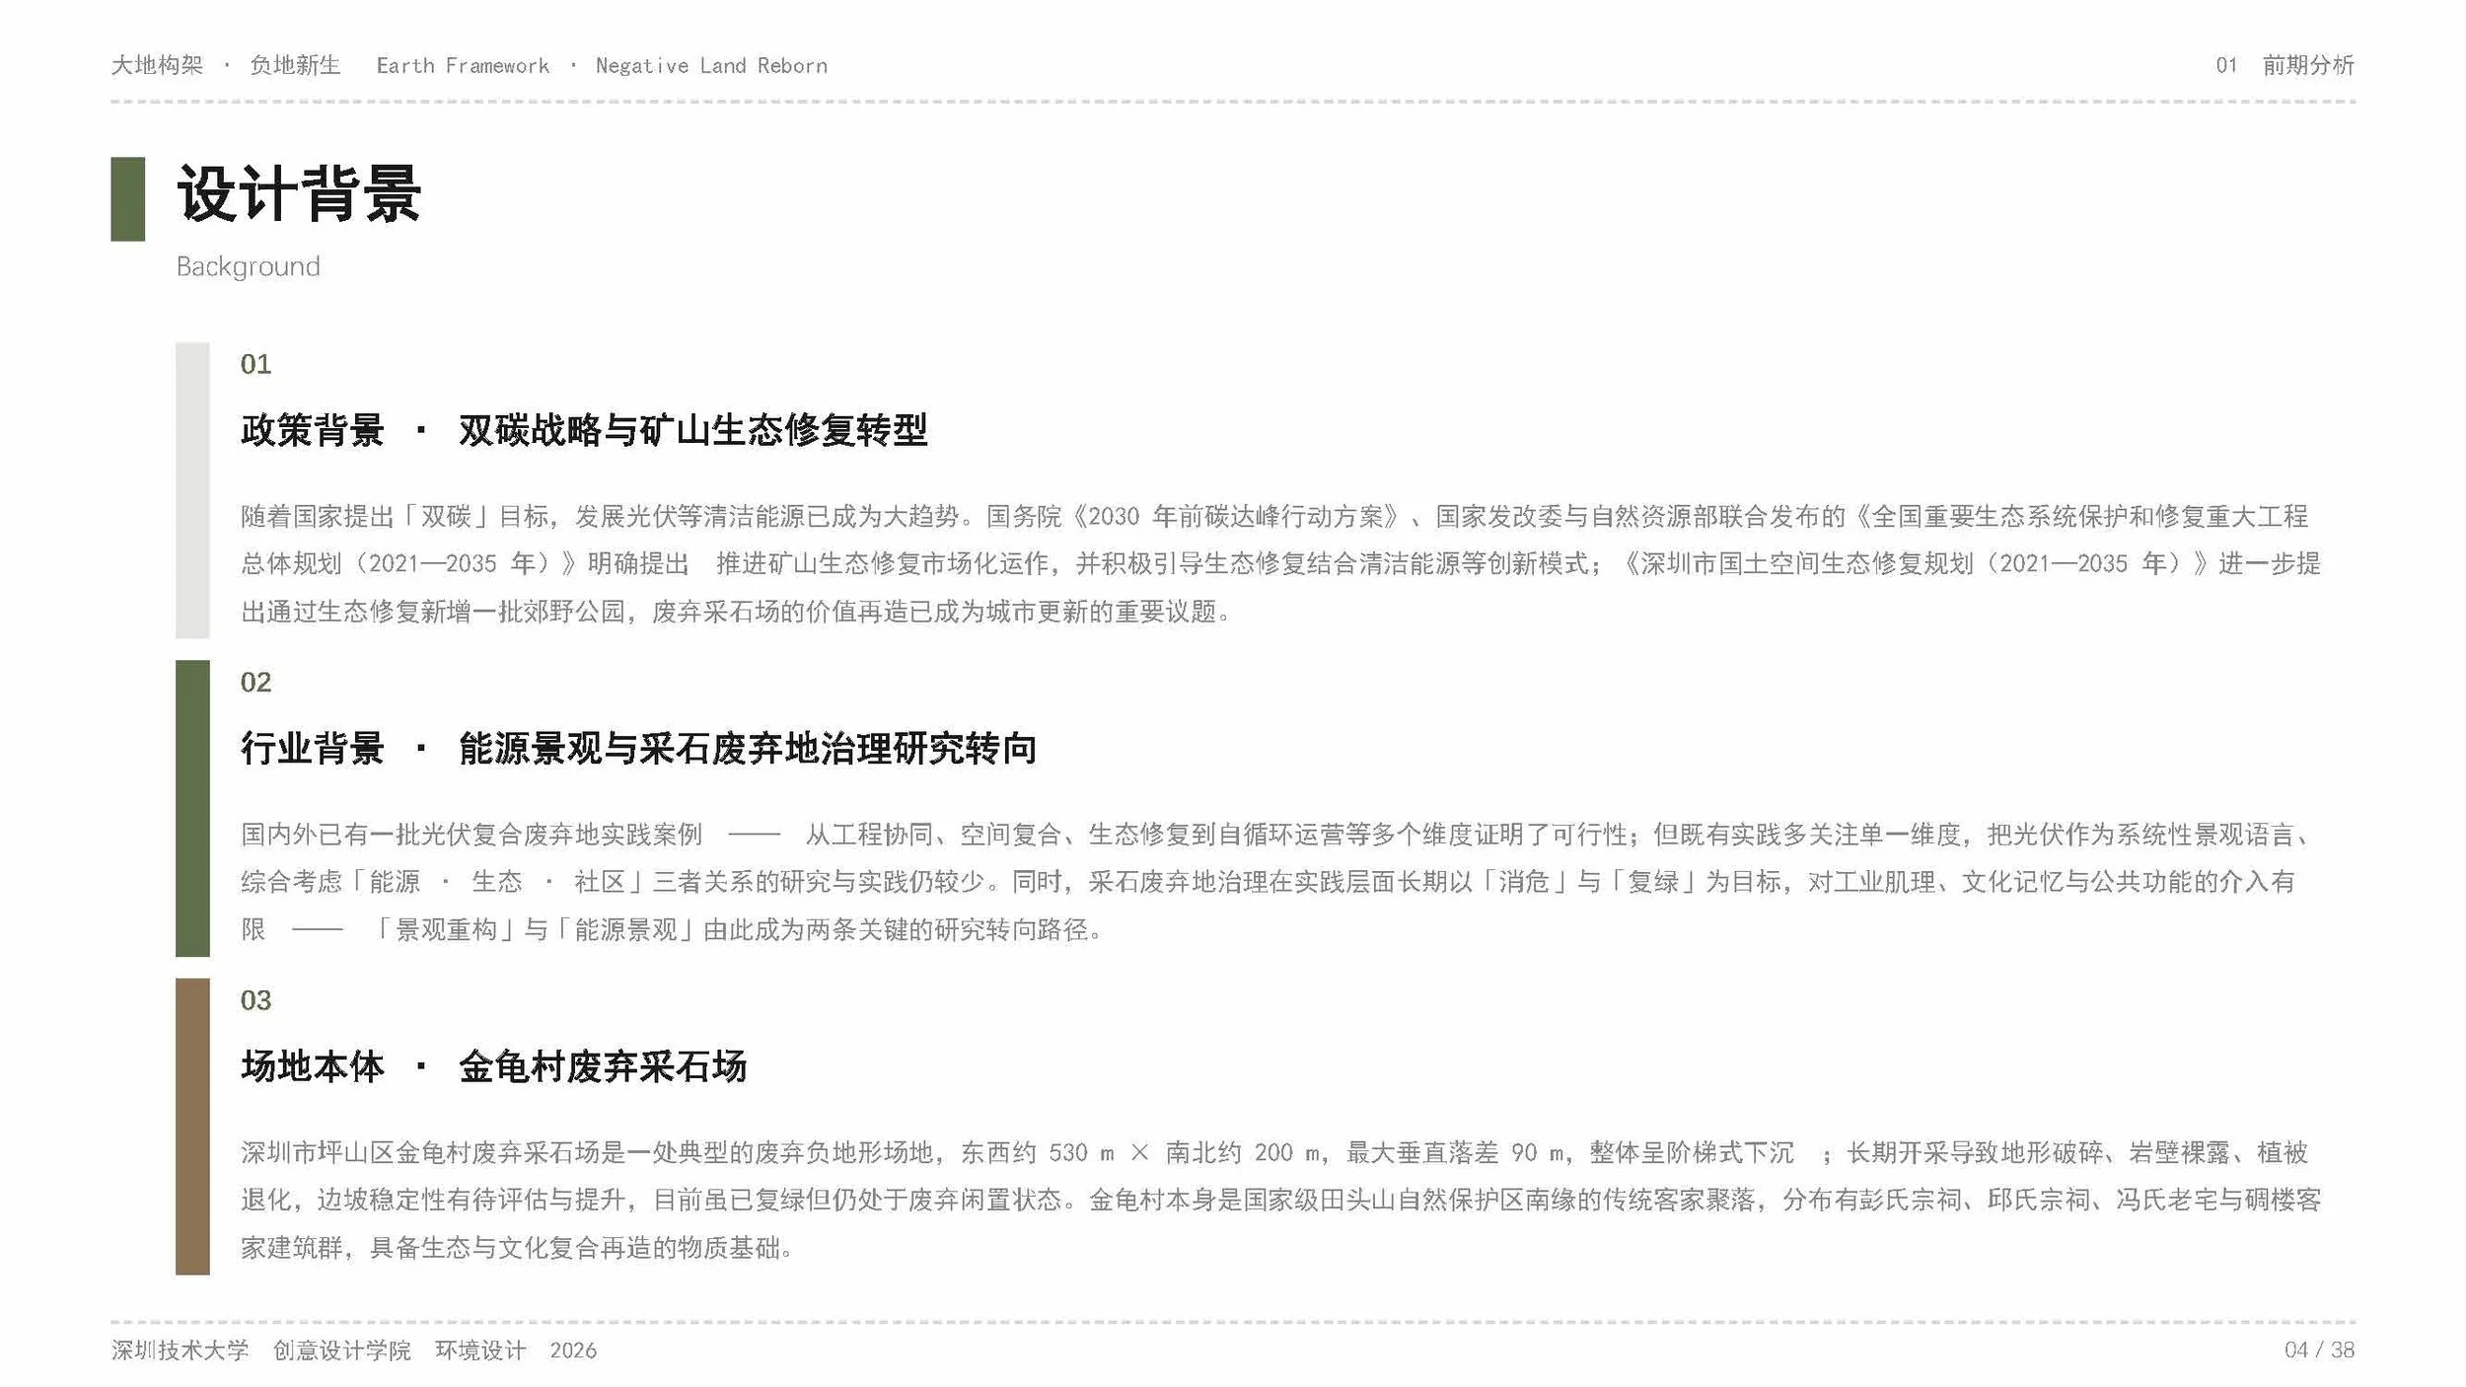Click the main title 设计背景
Viewport: 2466px width, 1387px height.
[x=299, y=194]
